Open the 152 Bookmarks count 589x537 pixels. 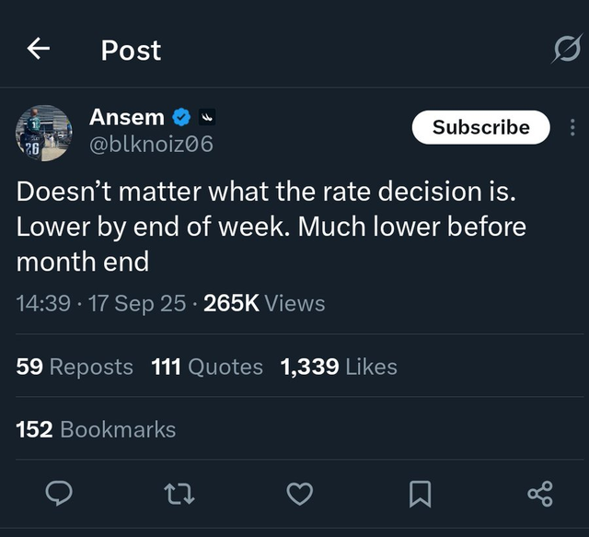pyautogui.click(x=96, y=429)
